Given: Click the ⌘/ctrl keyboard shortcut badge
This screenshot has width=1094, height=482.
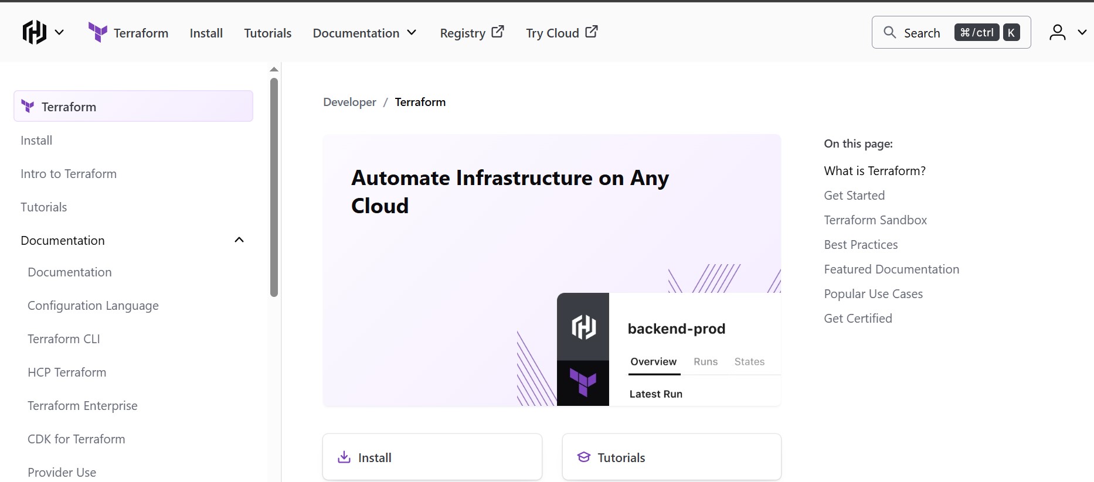Looking at the screenshot, I should click(977, 32).
